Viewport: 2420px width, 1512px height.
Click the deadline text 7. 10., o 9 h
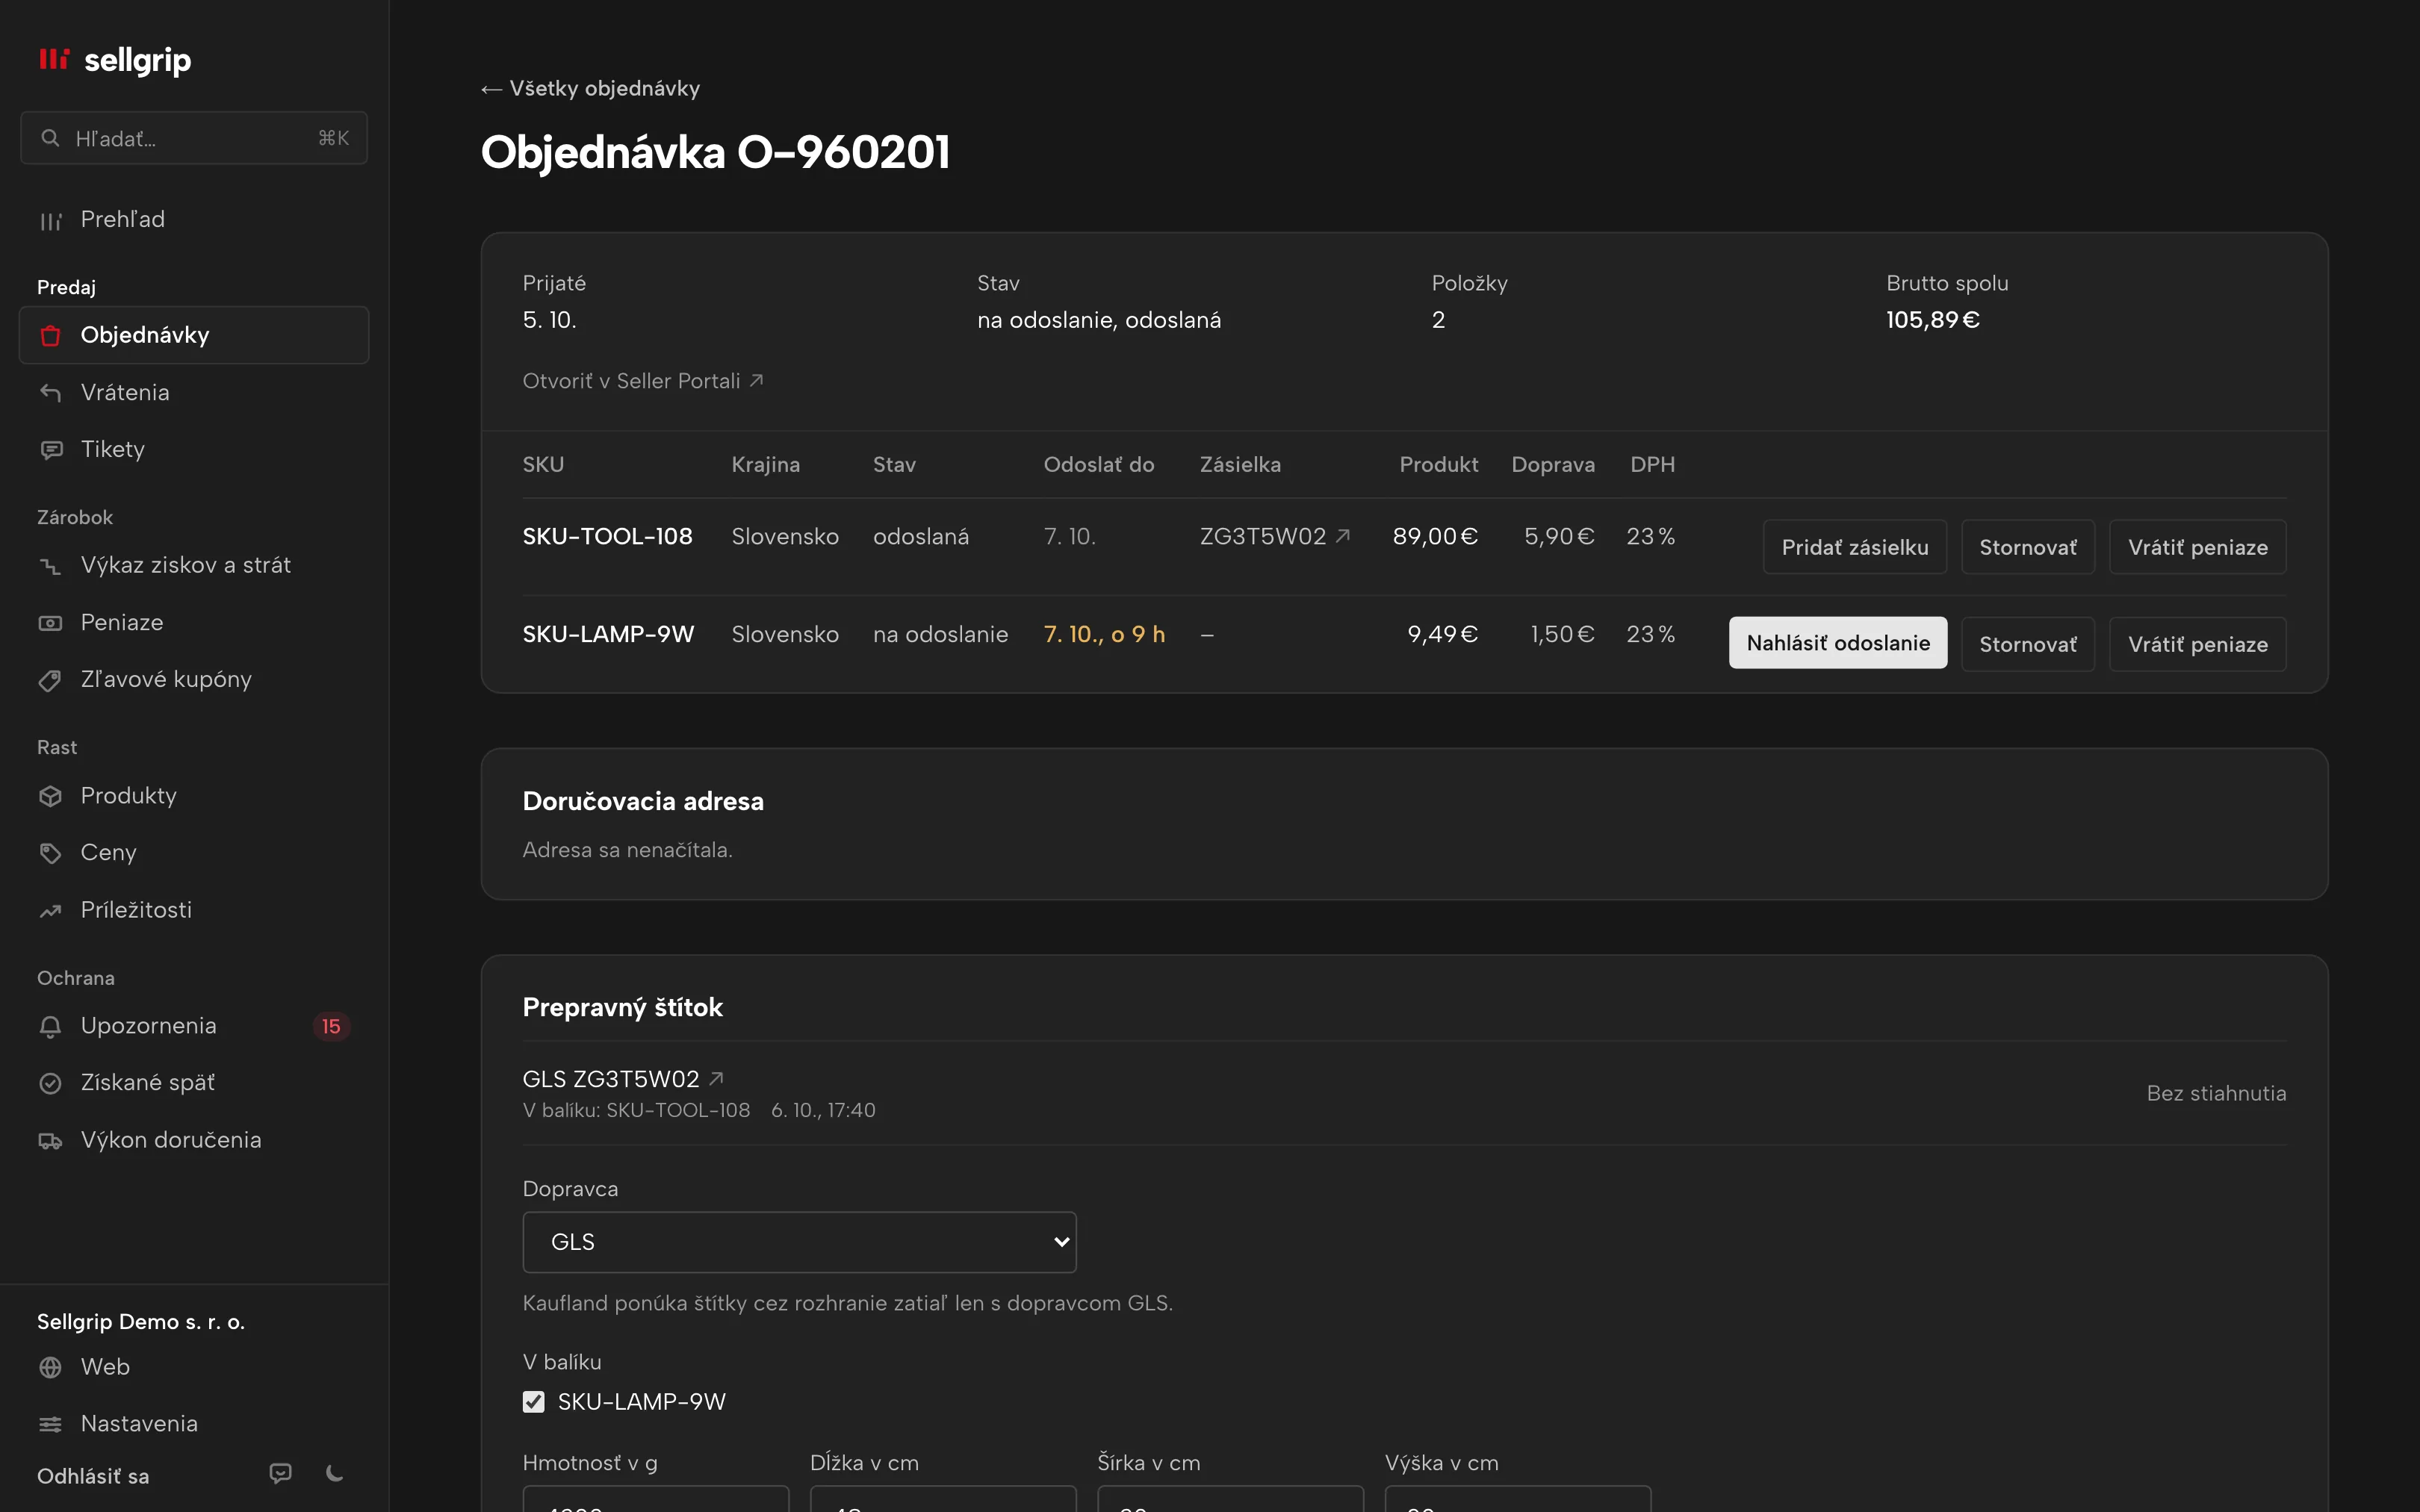click(x=1104, y=634)
